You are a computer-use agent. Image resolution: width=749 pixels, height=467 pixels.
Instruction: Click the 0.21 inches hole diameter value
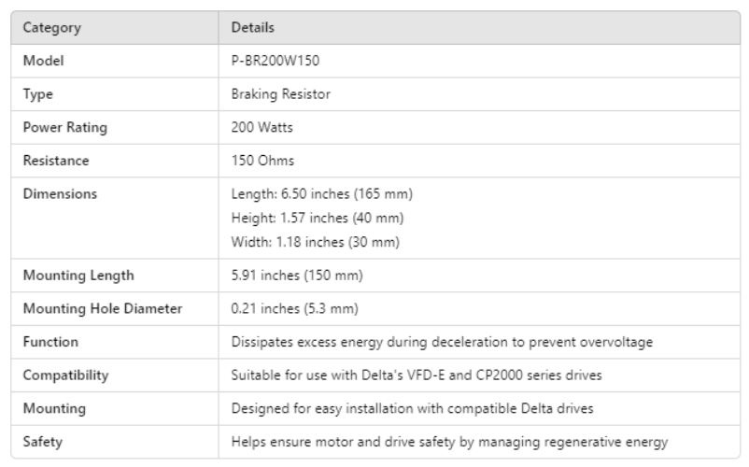pos(293,309)
